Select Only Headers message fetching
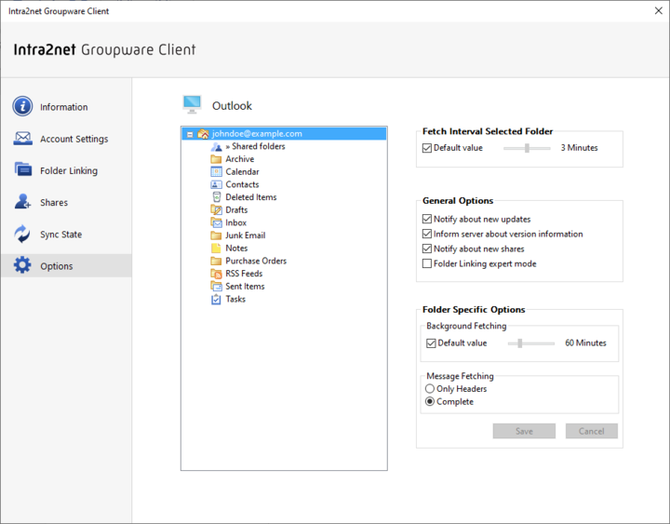 430,388
